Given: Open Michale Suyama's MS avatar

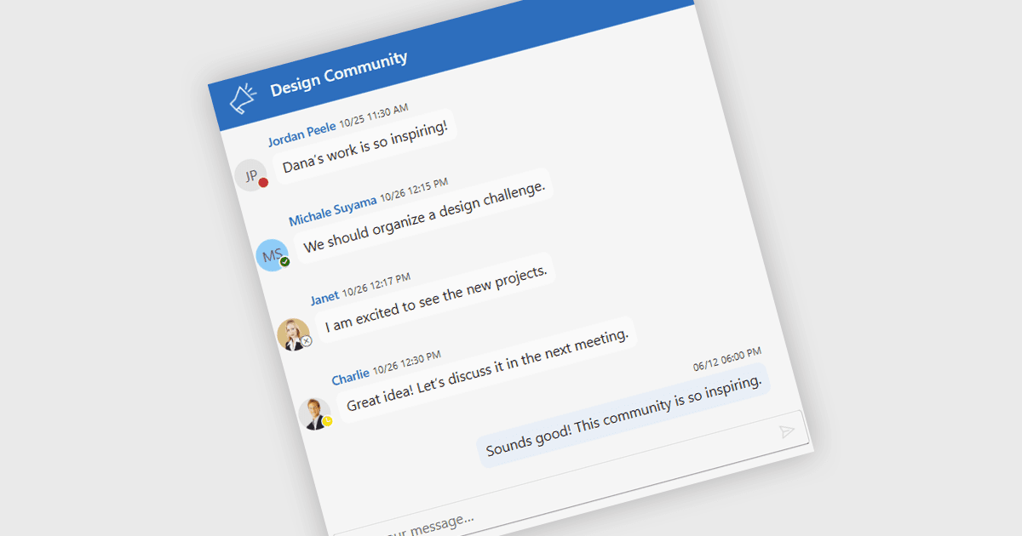Looking at the screenshot, I should tap(273, 254).
